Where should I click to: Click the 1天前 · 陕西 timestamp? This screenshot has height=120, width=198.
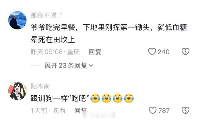[48, 111]
